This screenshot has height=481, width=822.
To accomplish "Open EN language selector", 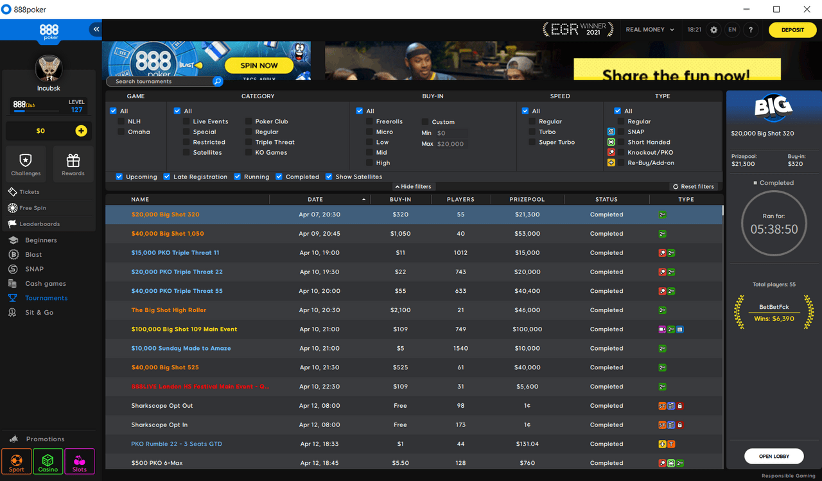I will click(732, 30).
